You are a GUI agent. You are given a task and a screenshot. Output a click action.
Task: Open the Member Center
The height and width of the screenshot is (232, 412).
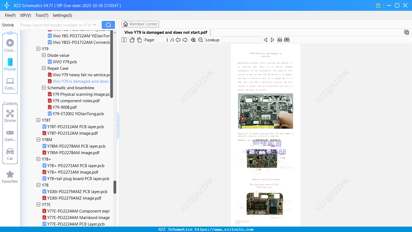[x=140, y=24]
